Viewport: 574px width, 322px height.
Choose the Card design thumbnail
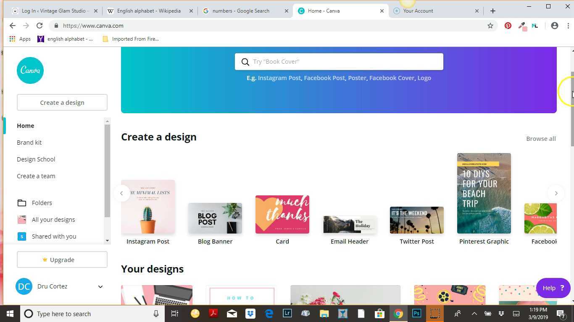[x=282, y=214]
